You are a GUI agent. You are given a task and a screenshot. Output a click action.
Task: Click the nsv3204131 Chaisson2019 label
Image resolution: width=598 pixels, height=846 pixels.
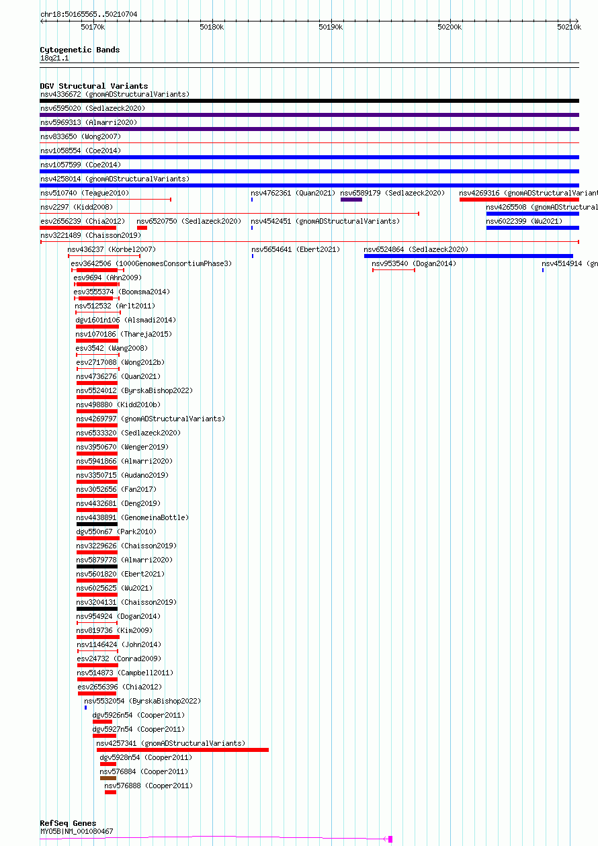tap(126, 602)
